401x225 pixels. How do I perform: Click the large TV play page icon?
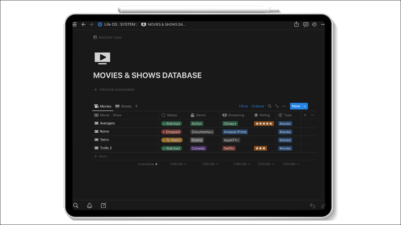tap(102, 58)
